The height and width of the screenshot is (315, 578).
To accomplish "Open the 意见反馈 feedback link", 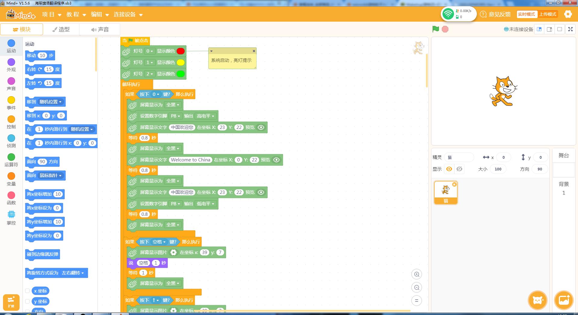I will [x=496, y=14].
